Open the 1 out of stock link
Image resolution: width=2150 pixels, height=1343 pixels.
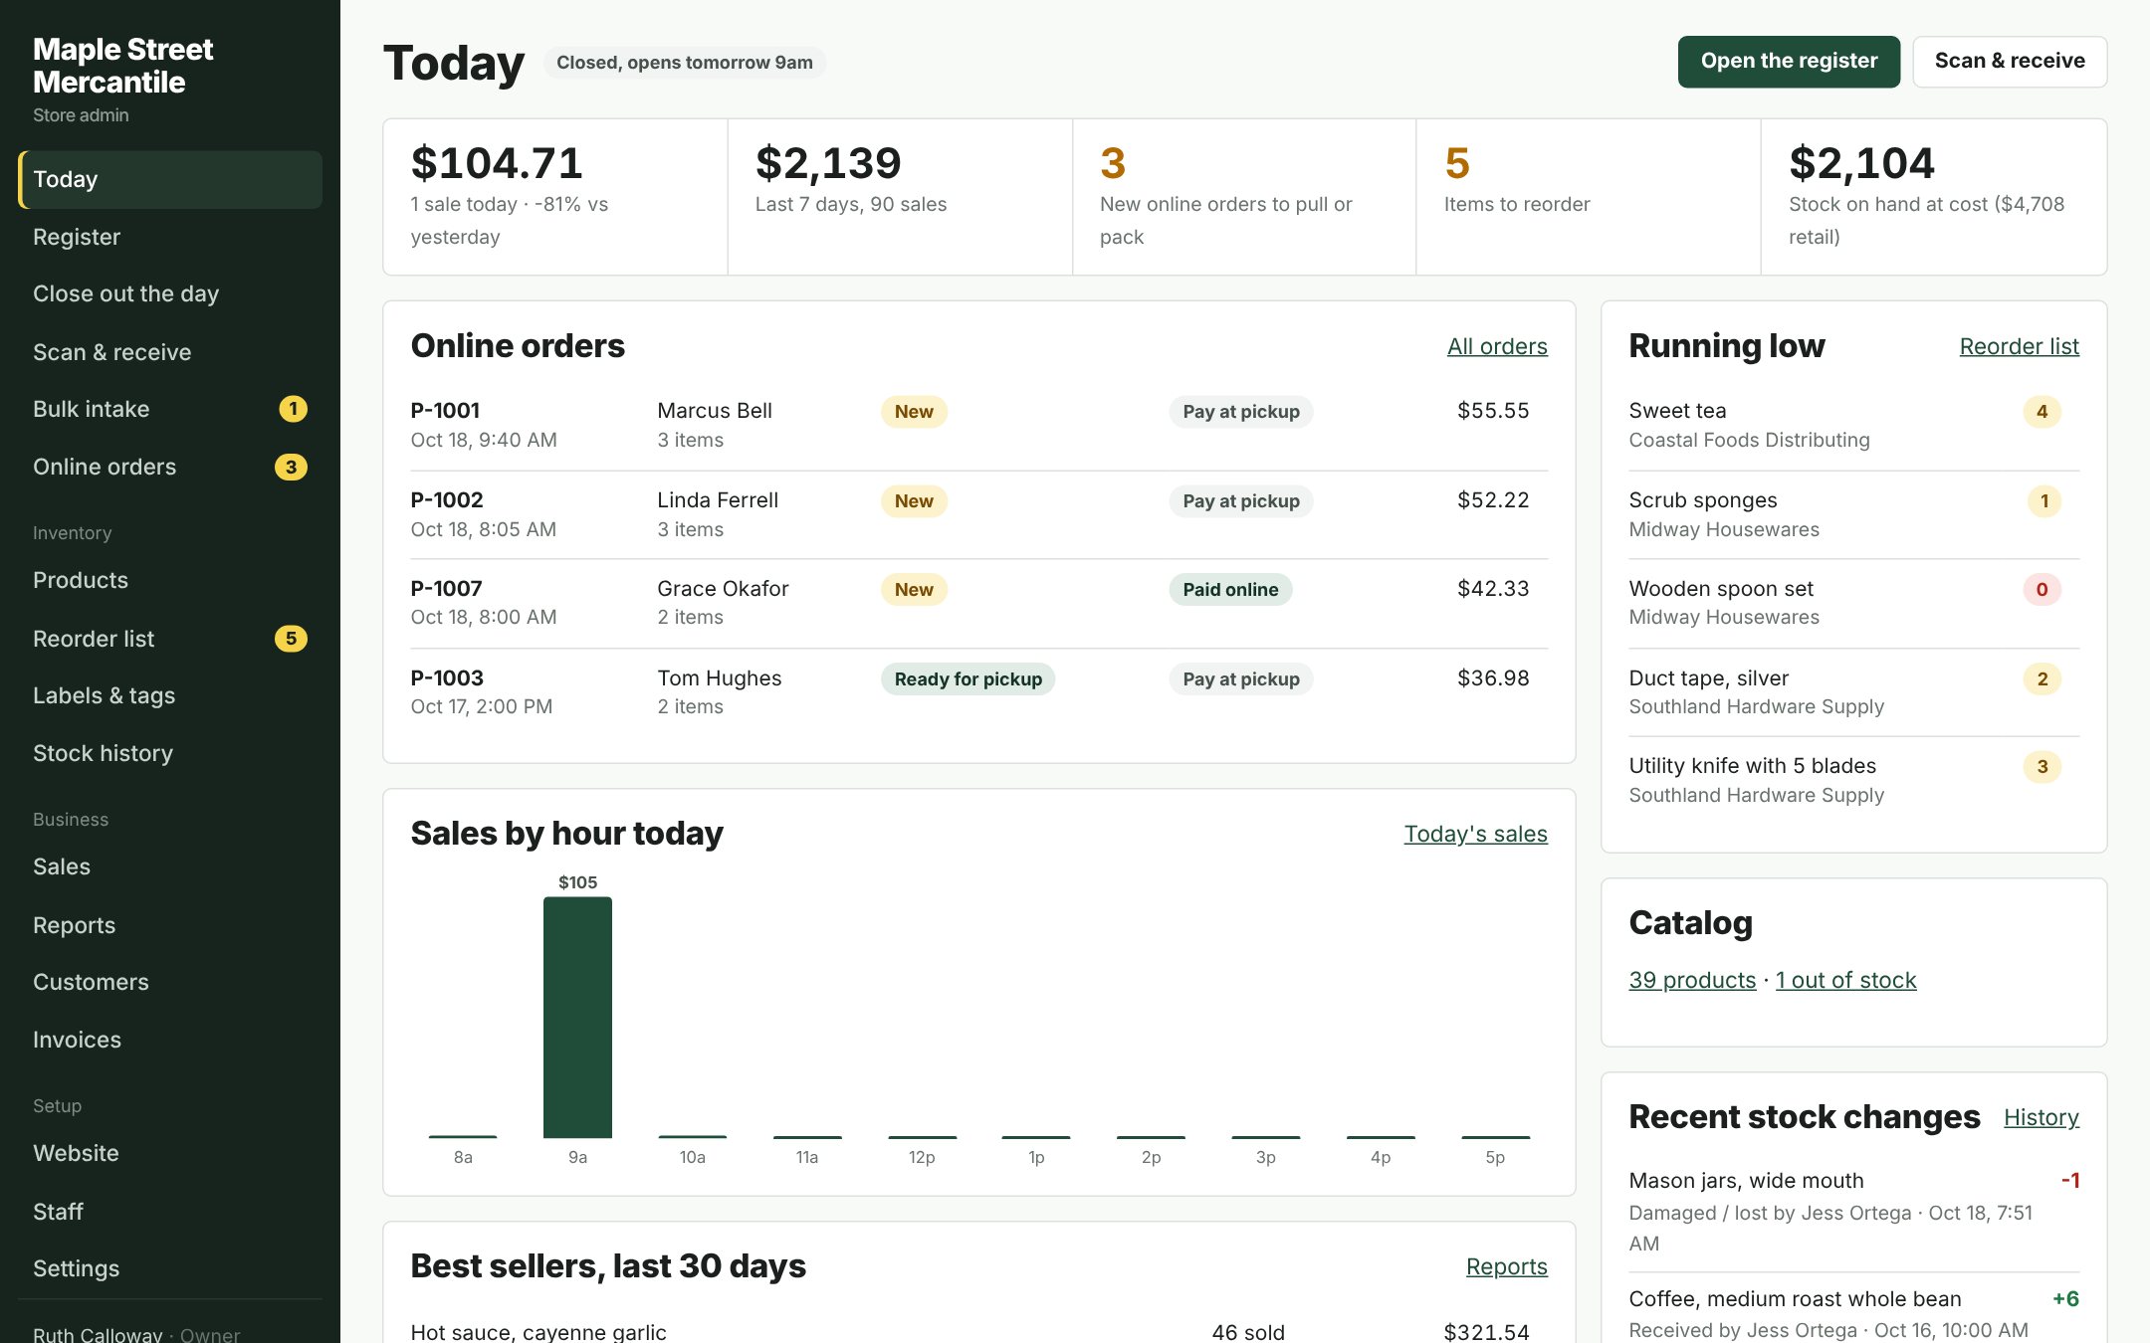1845,980
